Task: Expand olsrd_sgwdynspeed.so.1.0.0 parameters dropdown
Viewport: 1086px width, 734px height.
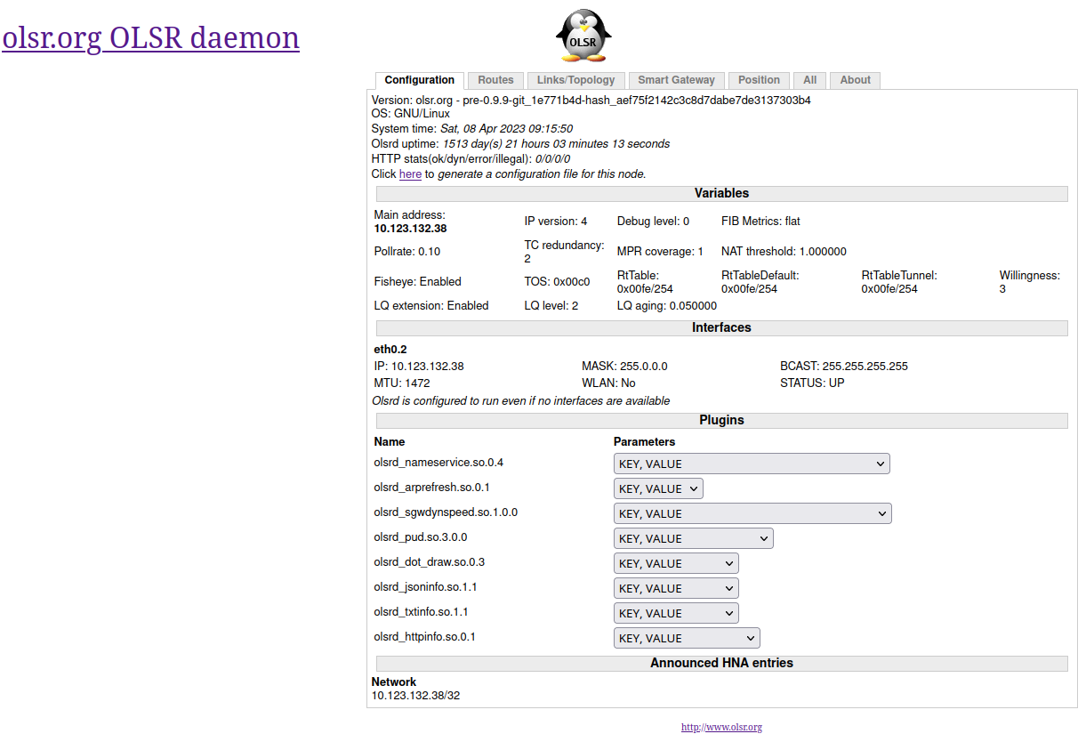Action: click(x=752, y=513)
